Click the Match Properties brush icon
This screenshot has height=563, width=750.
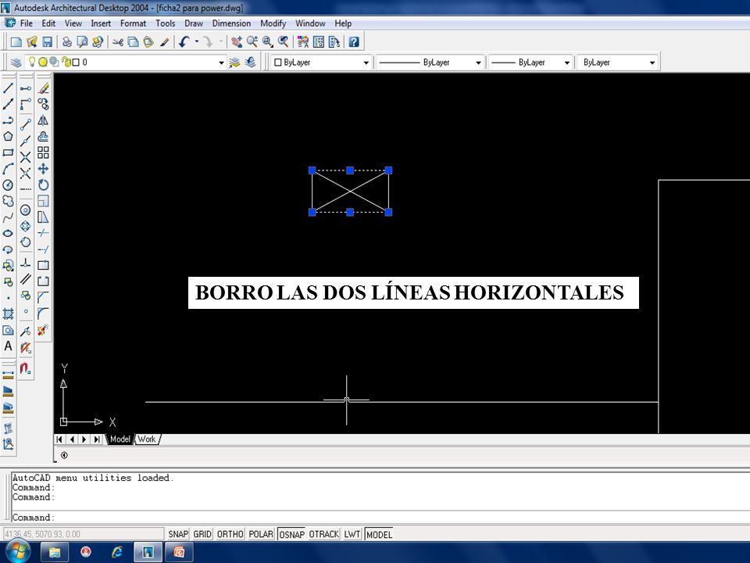pos(164,42)
